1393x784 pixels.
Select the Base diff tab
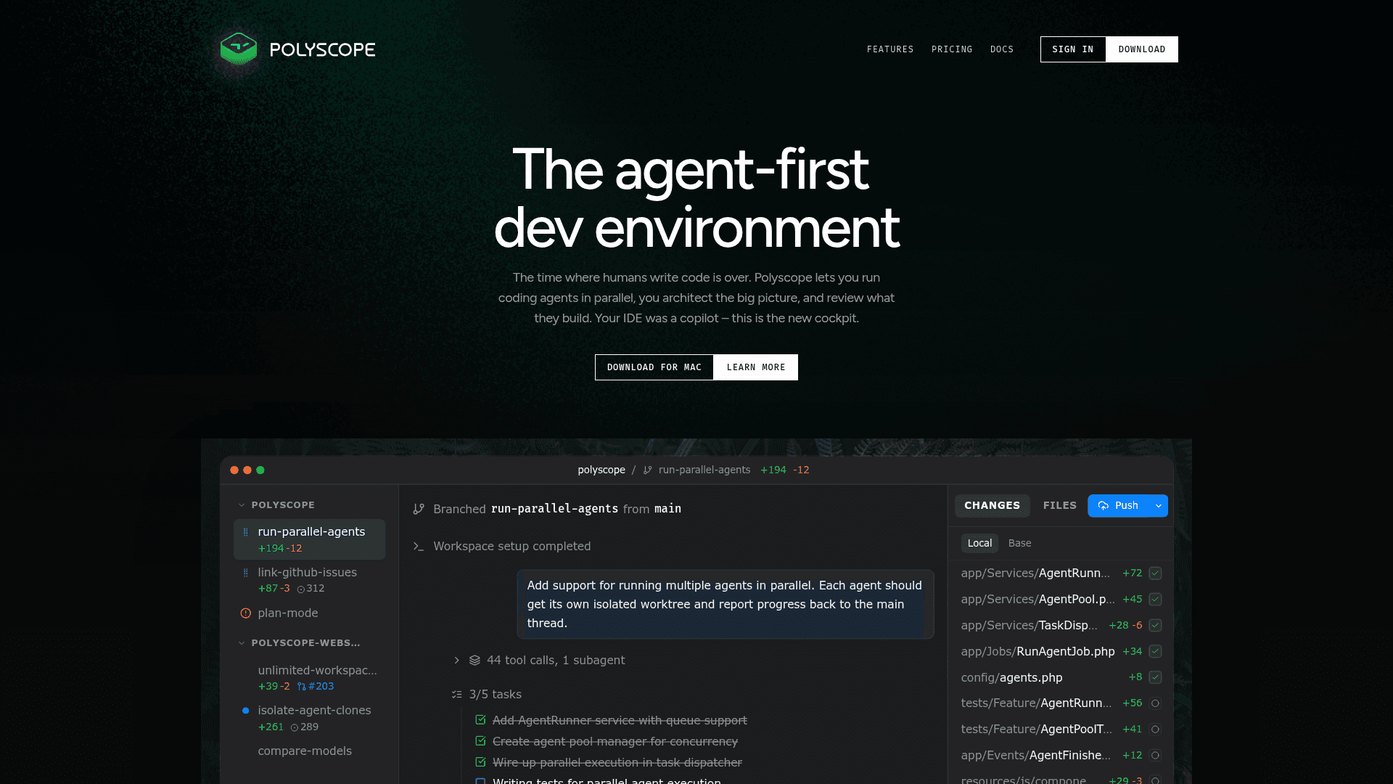pyautogui.click(x=1019, y=544)
